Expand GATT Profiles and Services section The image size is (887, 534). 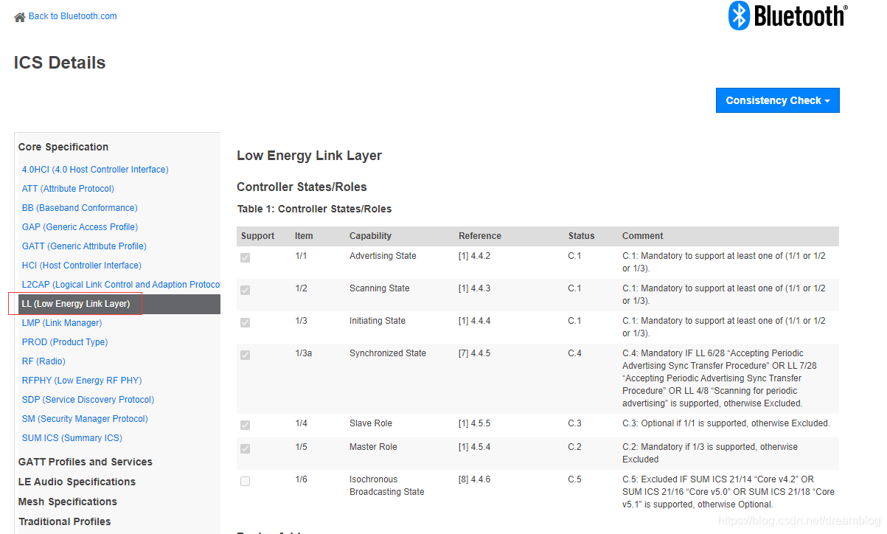(x=86, y=462)
